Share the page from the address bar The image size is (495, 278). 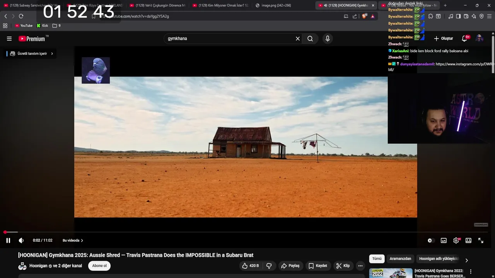click(x=355, y=16)
